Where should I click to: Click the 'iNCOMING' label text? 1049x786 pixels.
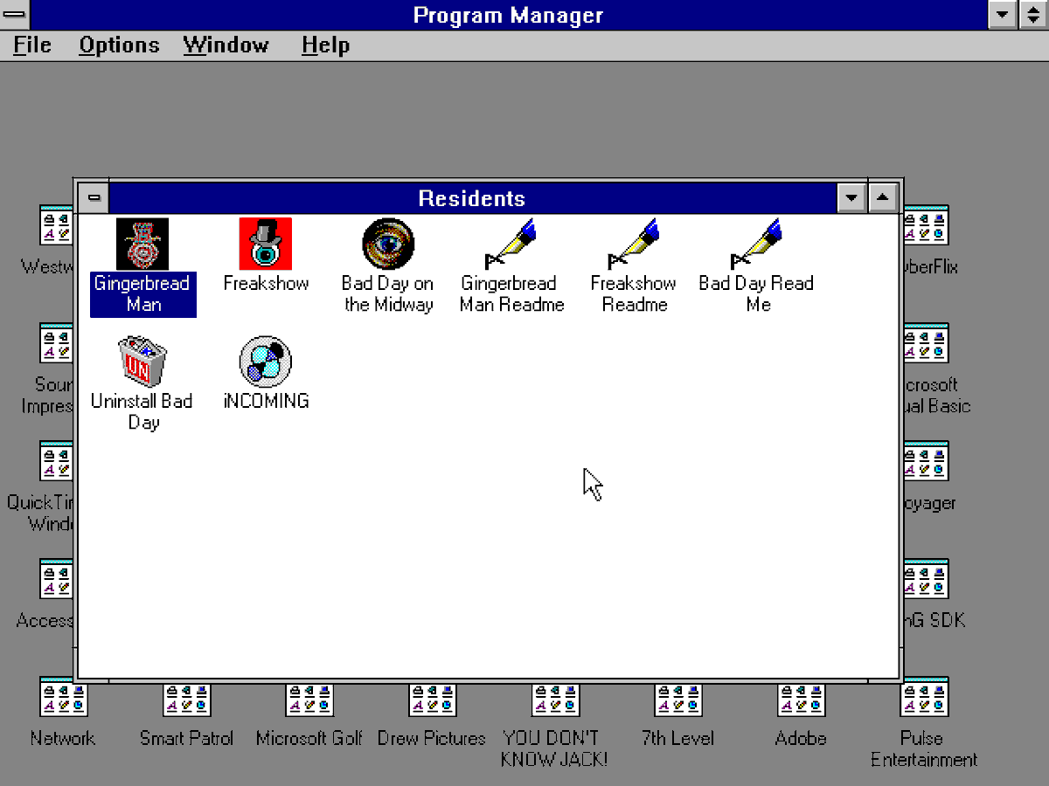tap(266, 401)
